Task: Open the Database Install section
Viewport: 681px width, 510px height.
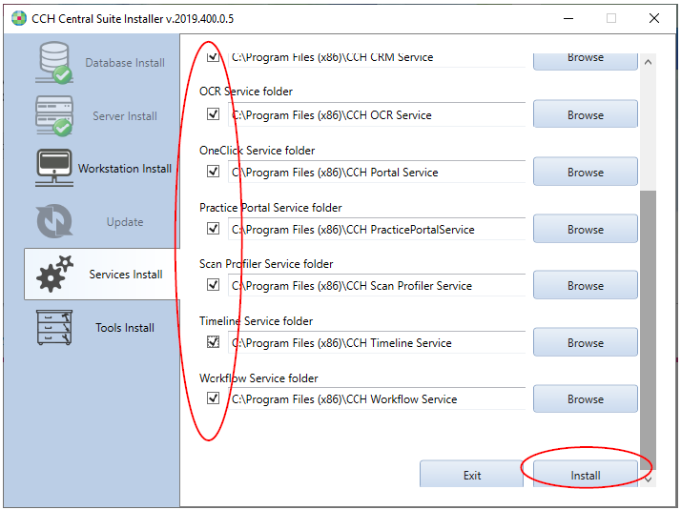Action: click(101, 63)
